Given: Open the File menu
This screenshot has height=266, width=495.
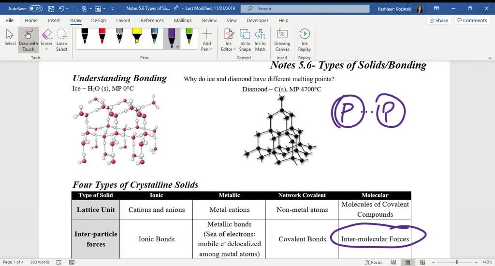Looking at the screenshot, I should tap(10, 20).
